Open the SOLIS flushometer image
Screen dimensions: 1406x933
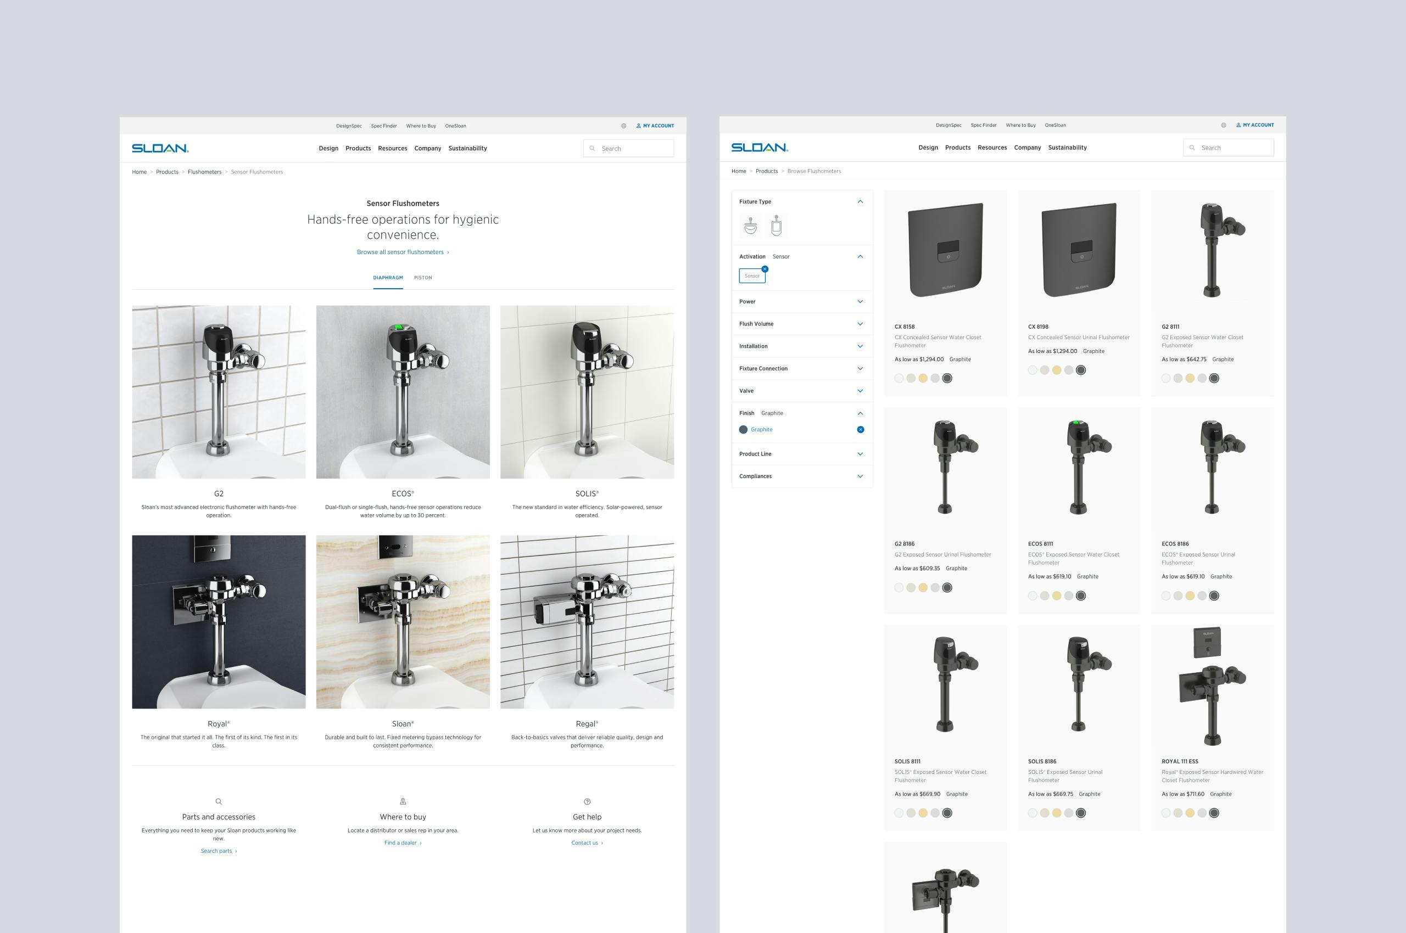pyautogui.click(x=587, y=392)
